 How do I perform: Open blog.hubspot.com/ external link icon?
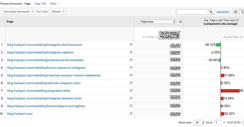point(131,114)
